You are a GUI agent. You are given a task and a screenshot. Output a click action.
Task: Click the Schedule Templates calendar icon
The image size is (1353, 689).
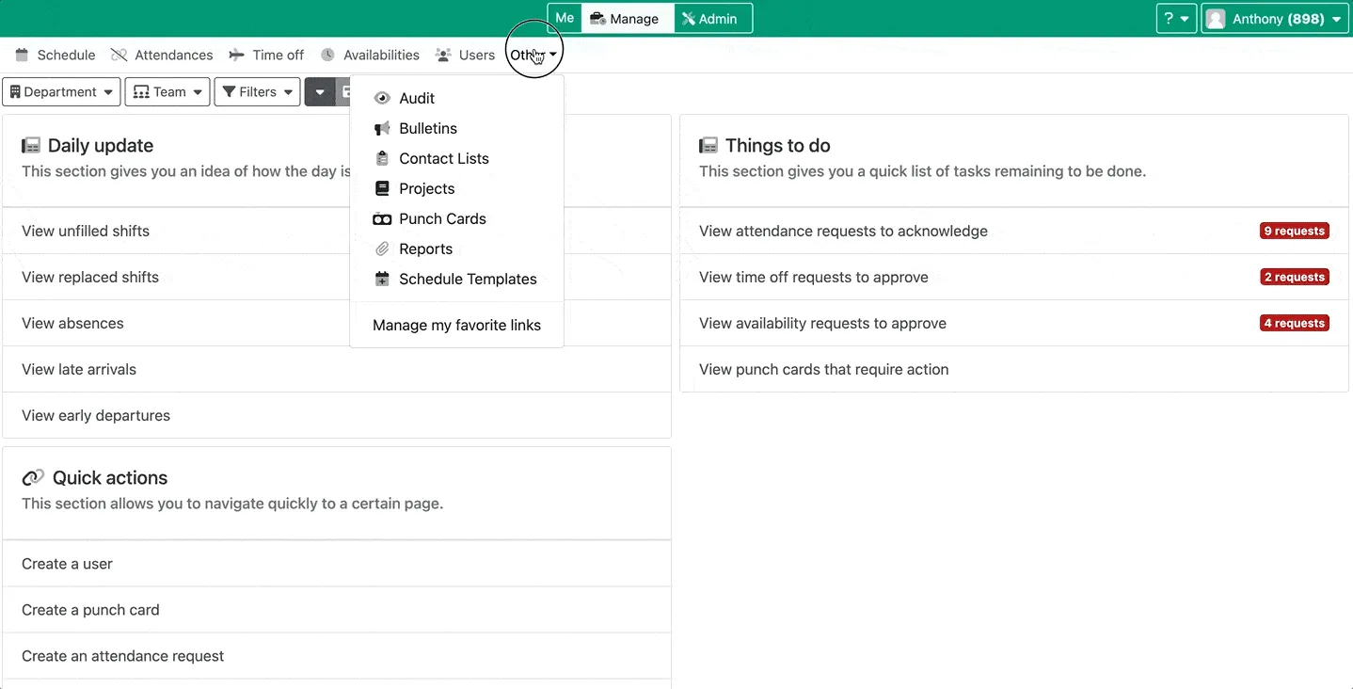click(x=382, y=279)
